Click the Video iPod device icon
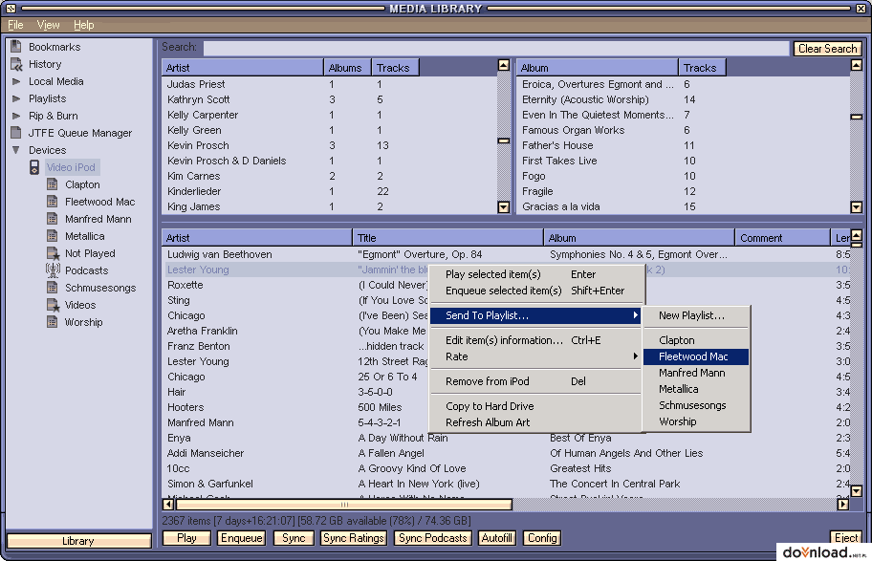Viewport: 872px width, 561px height. pos(34,167)
